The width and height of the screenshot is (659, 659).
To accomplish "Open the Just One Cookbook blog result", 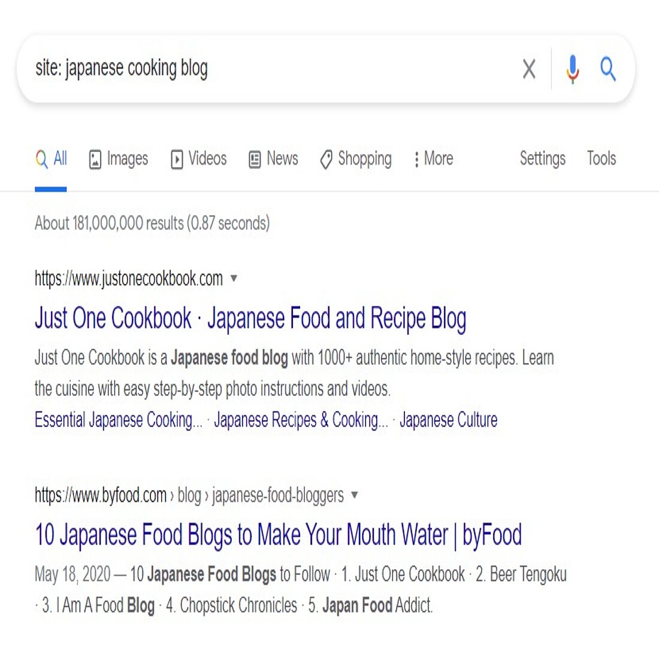I will point(250,318).
